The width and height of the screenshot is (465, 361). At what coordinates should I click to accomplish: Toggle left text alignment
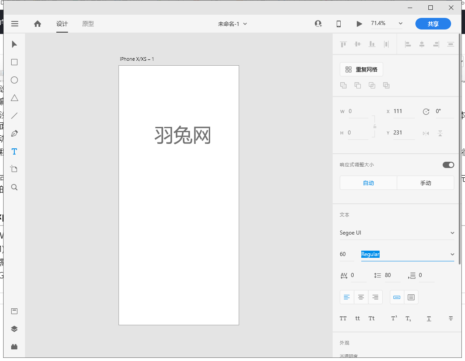[347, 297]
